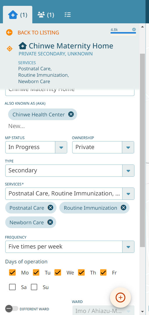Screen dimensions: 149x315
Task: Remove the Routine Immunization service tag
Action: 123,208
